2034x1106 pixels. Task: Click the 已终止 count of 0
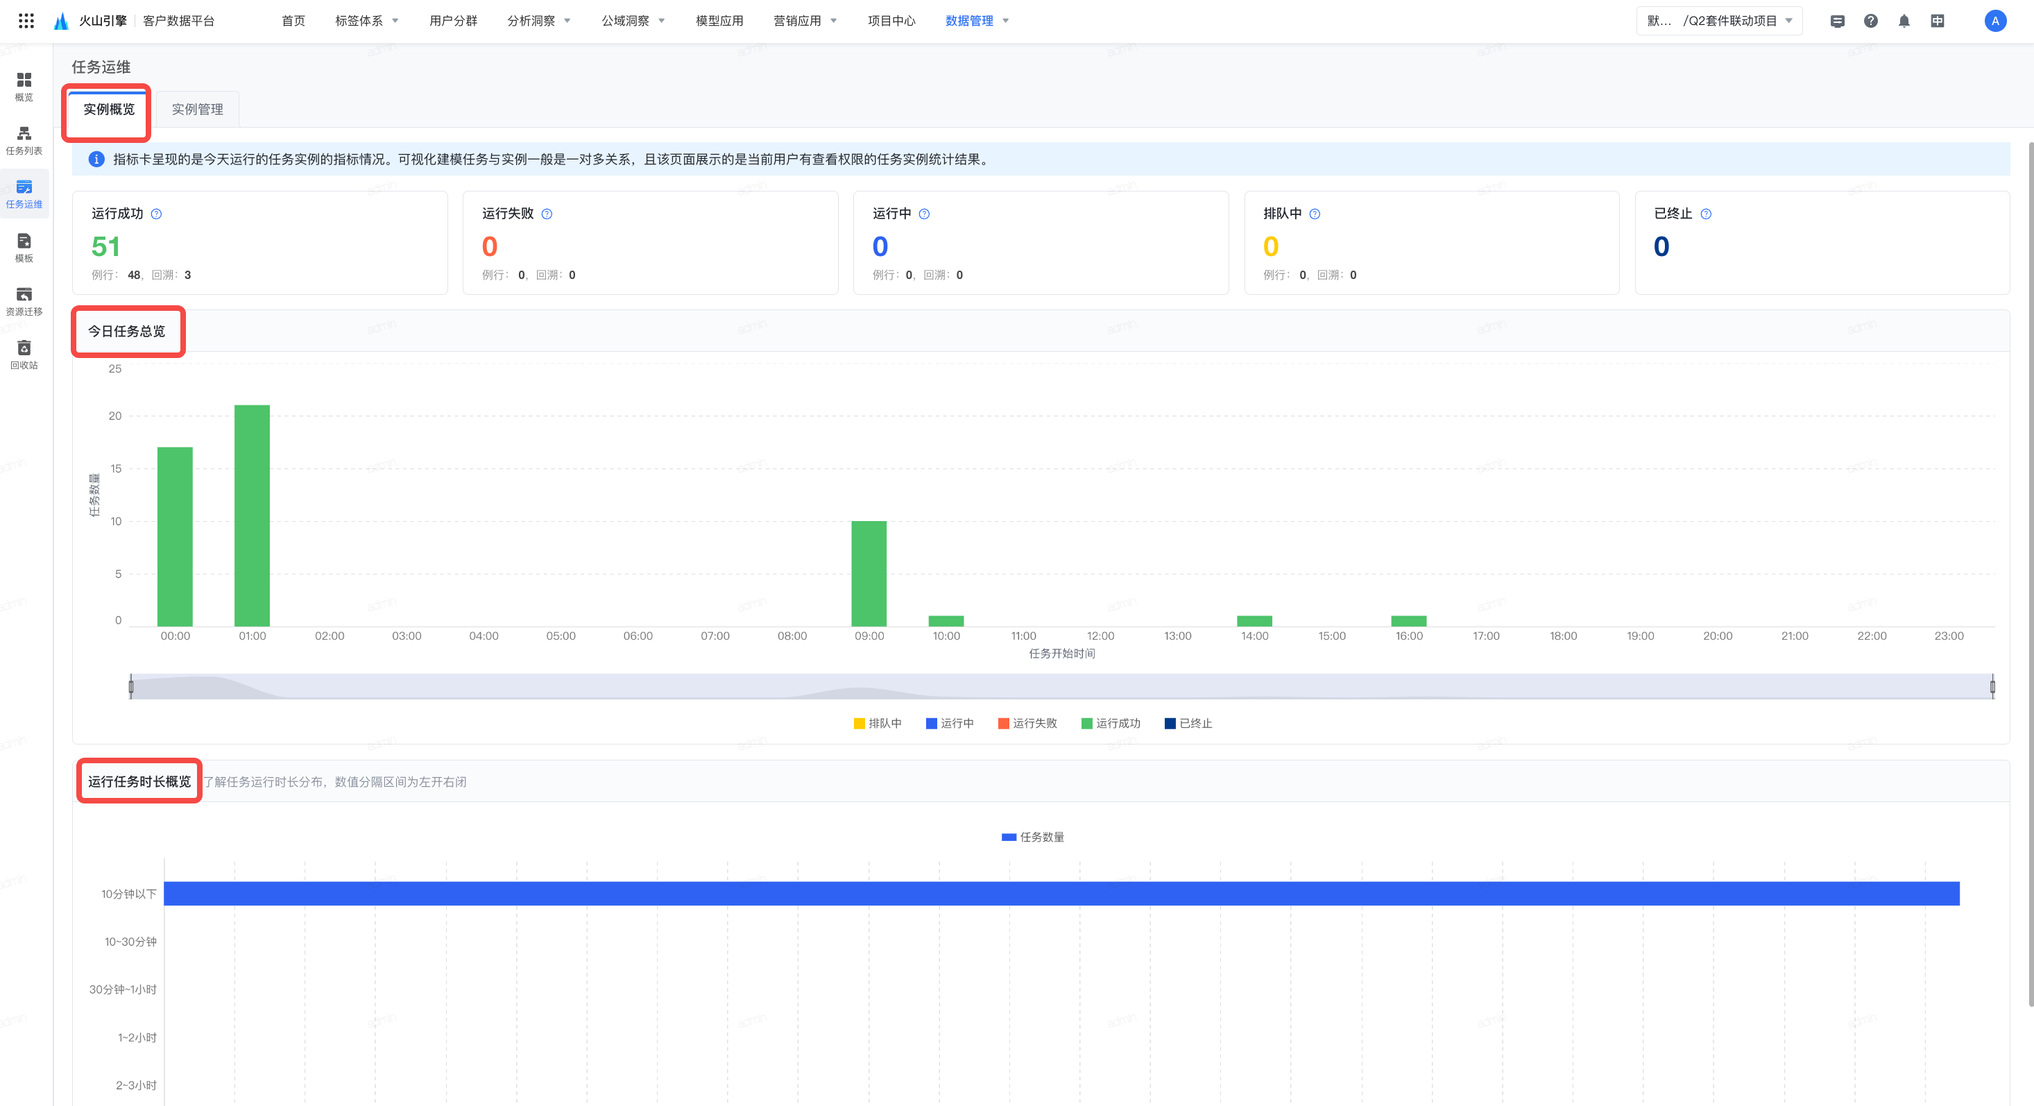coord(1661,246)
